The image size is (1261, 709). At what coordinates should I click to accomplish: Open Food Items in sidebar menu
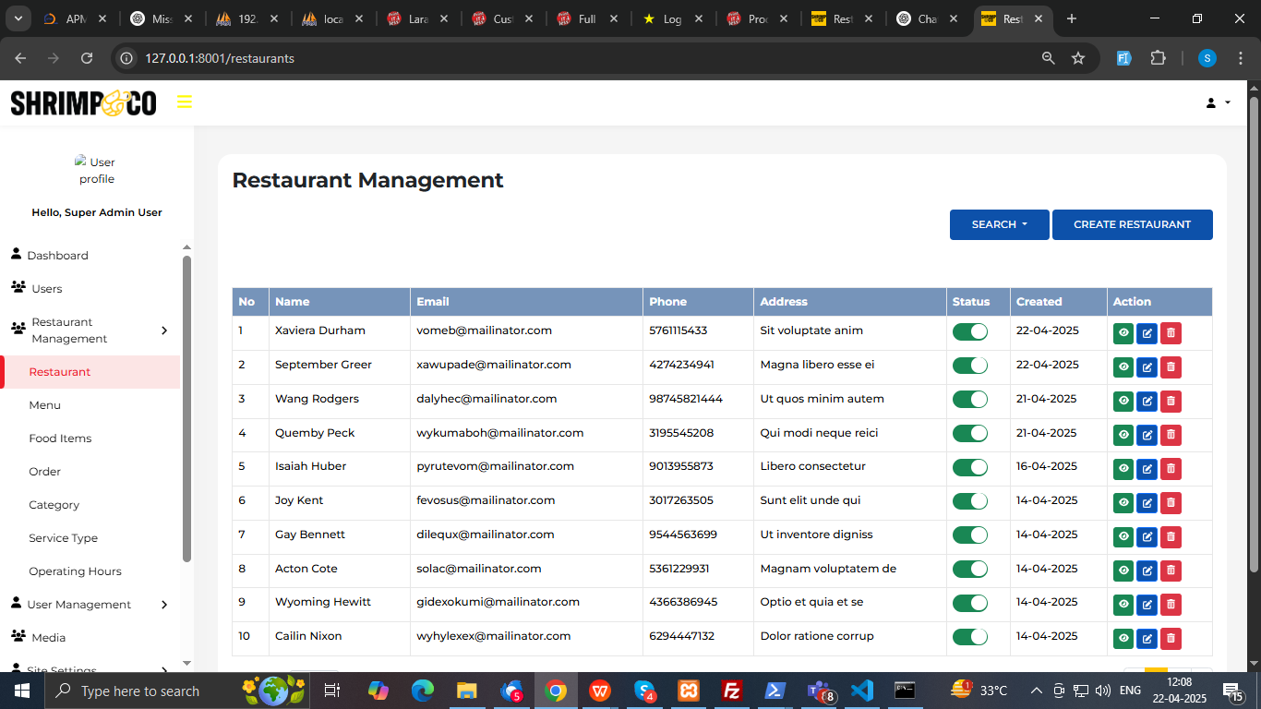(x=60, y=439)
